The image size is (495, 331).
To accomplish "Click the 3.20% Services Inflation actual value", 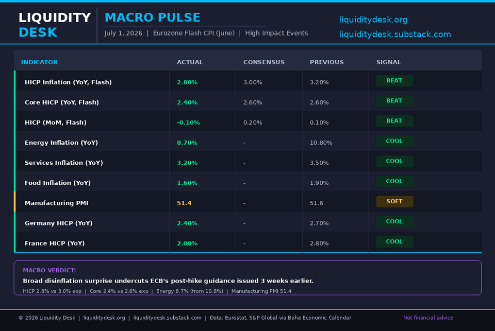I will [187, 163].
